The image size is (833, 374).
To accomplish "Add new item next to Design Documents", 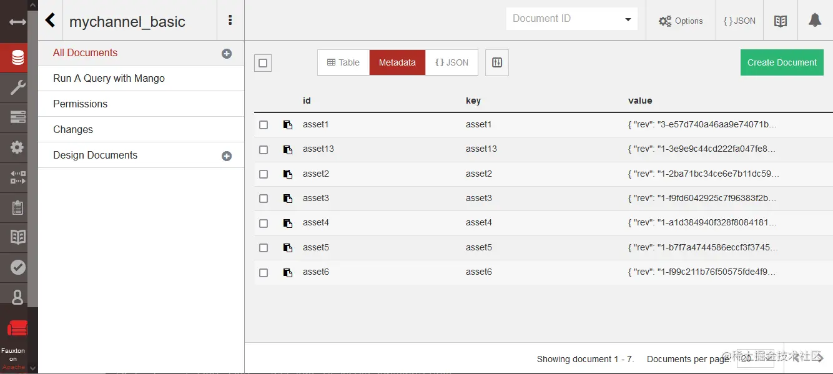I will pyautogui.click(x=227, y=156).
